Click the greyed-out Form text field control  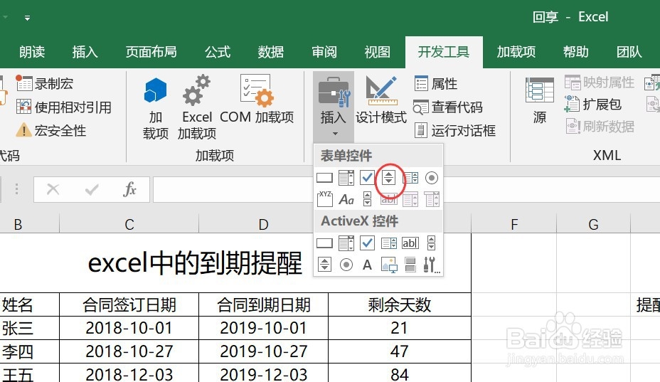click(388, 200)
